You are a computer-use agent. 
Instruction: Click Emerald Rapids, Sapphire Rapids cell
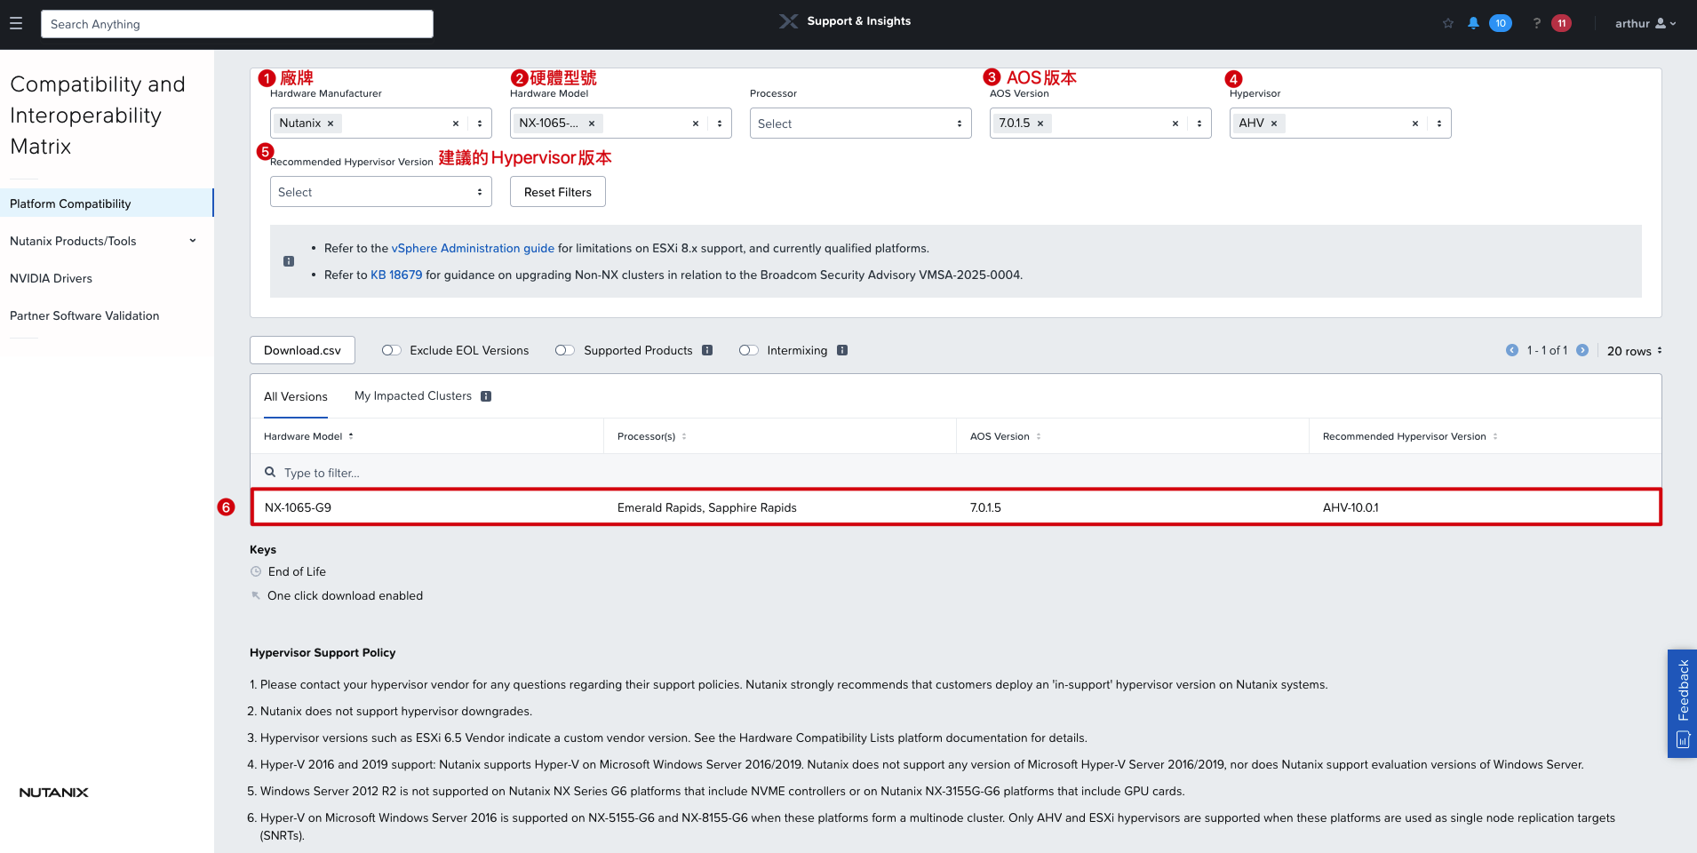(x=706, y=507)
